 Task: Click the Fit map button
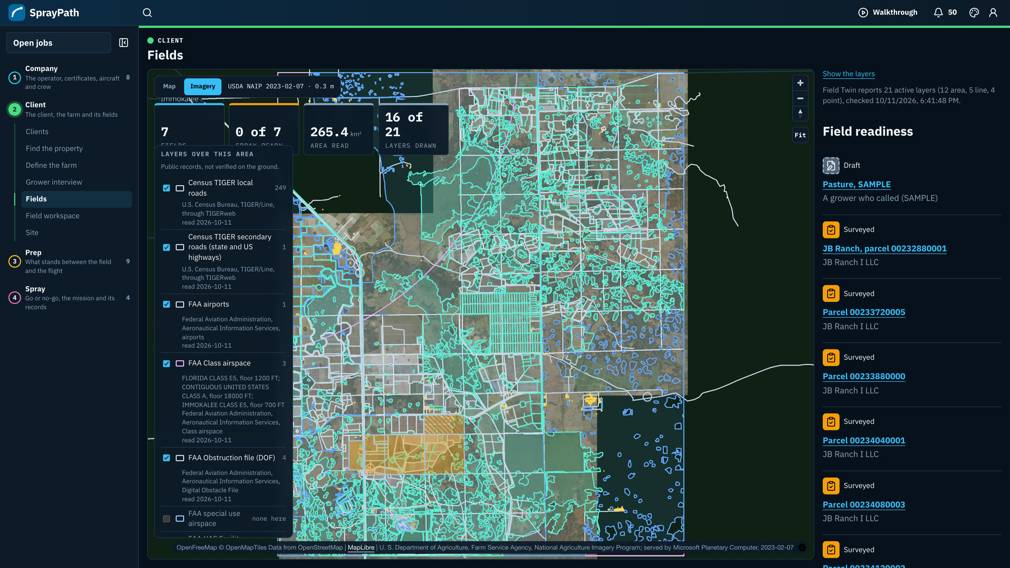pyautogui.click(x=800, y=135)
